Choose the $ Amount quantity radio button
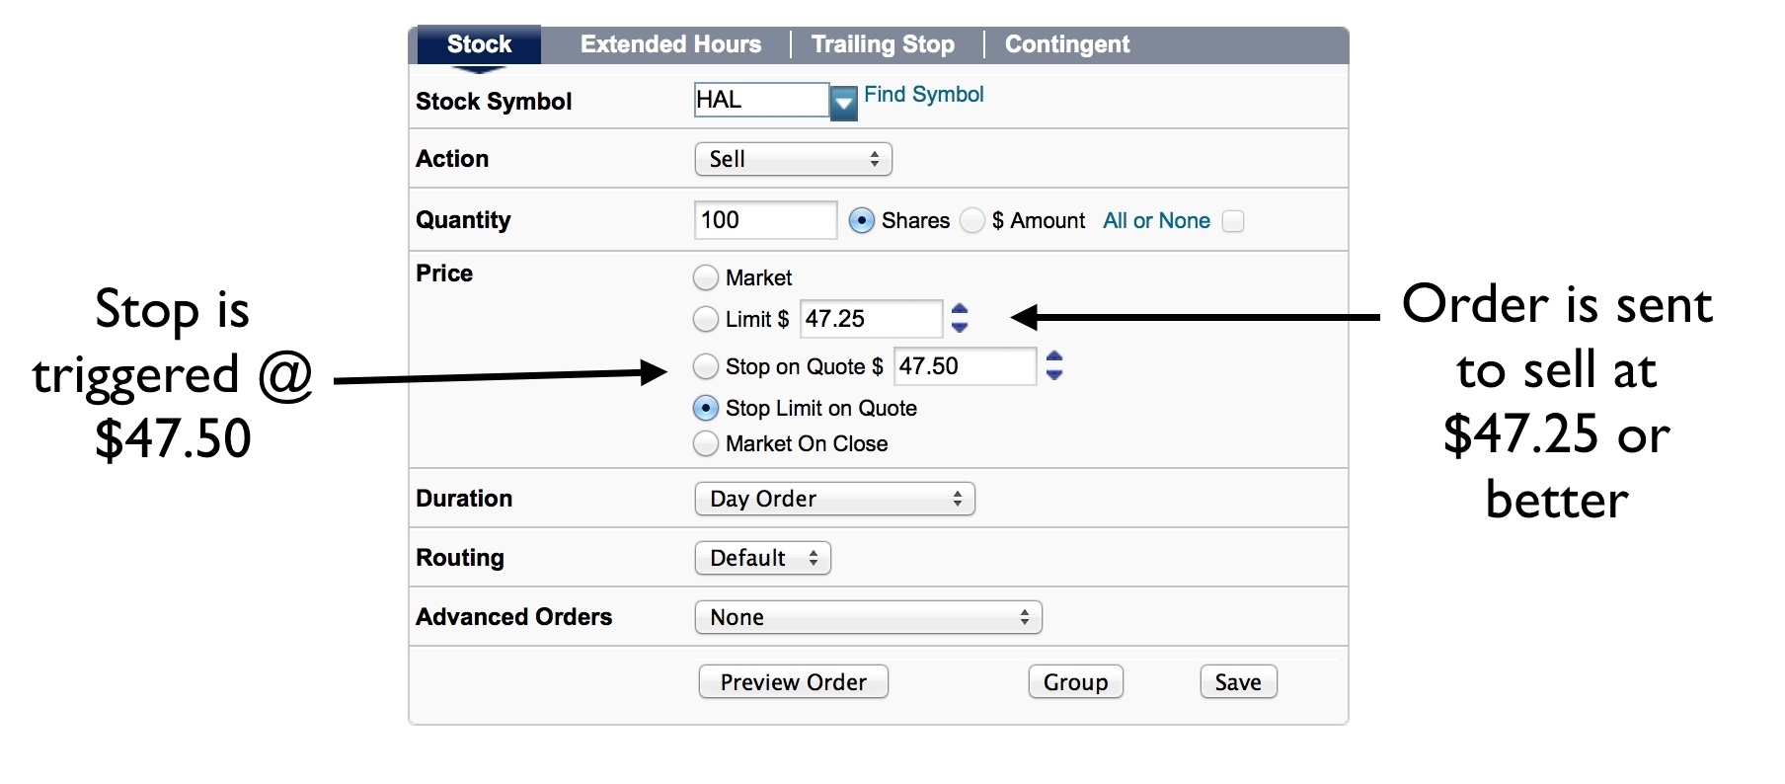The width and height of the screenshot is (1785, 784). pyautogui.click(x=972, y=220)
